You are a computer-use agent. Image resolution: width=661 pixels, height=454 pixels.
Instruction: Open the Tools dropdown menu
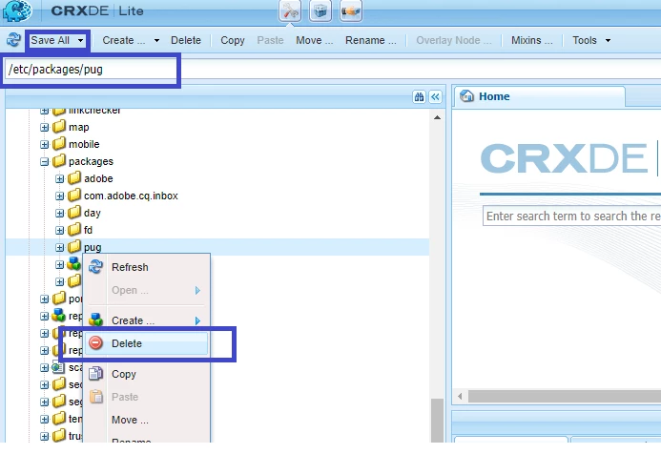pos(591,40)
